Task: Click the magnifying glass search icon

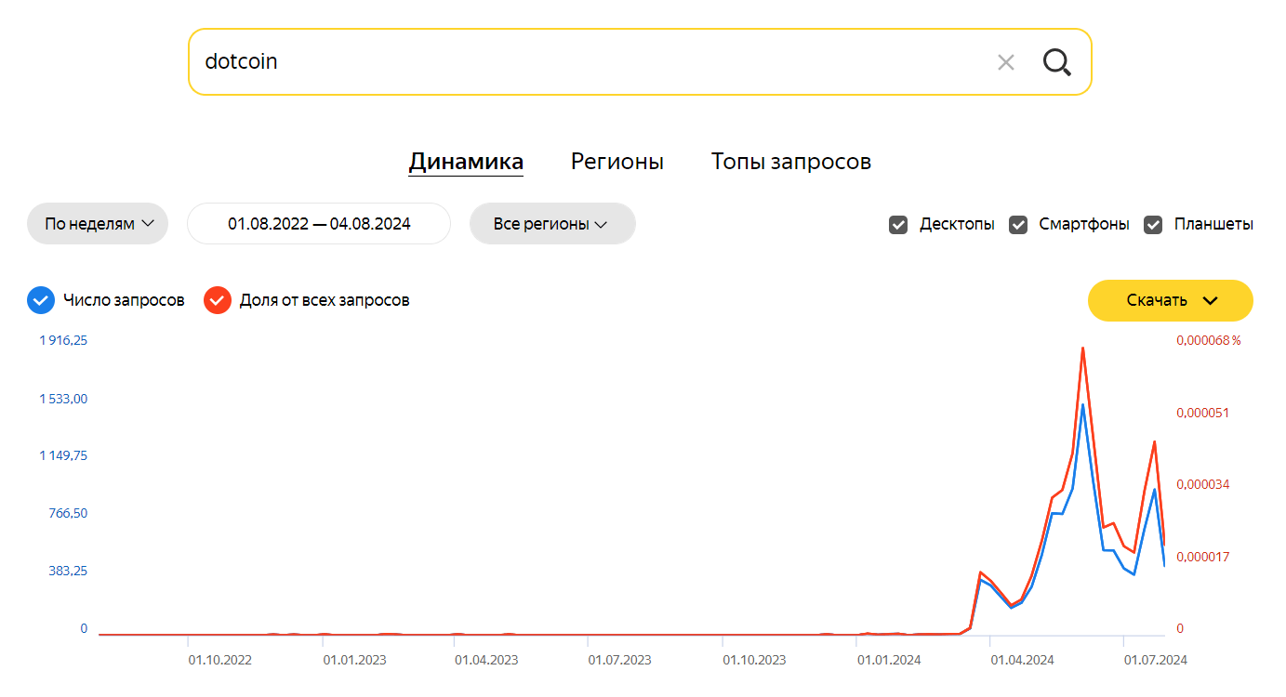Action: [1056, 62]
